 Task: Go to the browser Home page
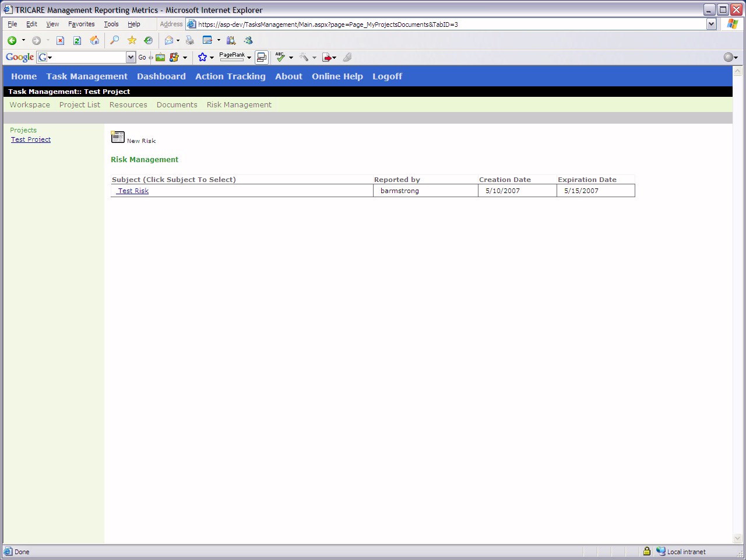click(x=94, y=40)
